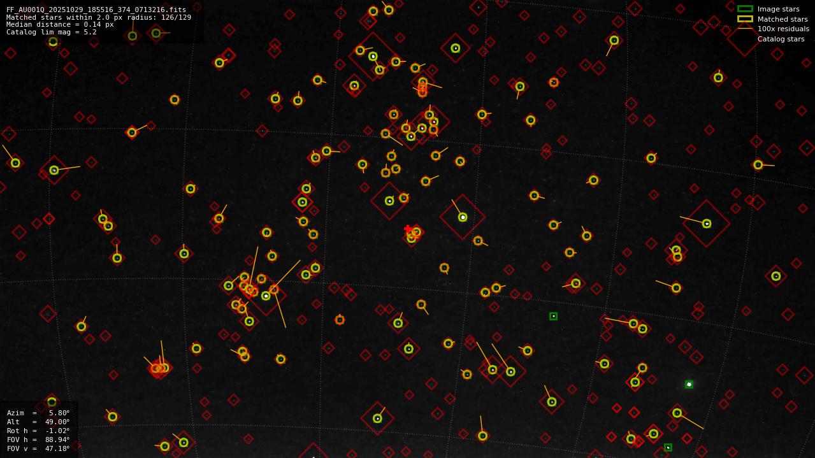815x458 pixels.
Task: Click the 'Catalog lim mag = 5.2' line
Action: click(52, 32)
